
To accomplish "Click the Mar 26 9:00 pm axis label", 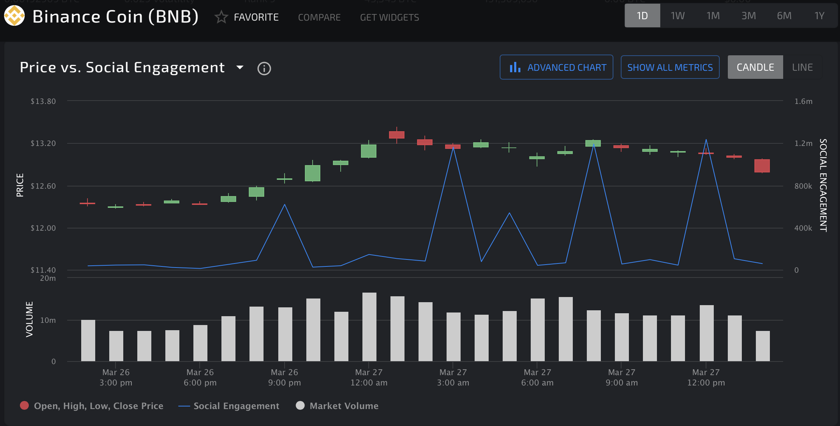I will 285,377.
